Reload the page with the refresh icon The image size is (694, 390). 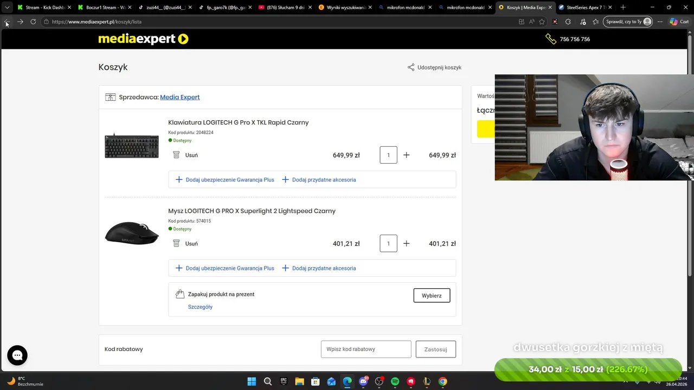[x=33, y=22]
